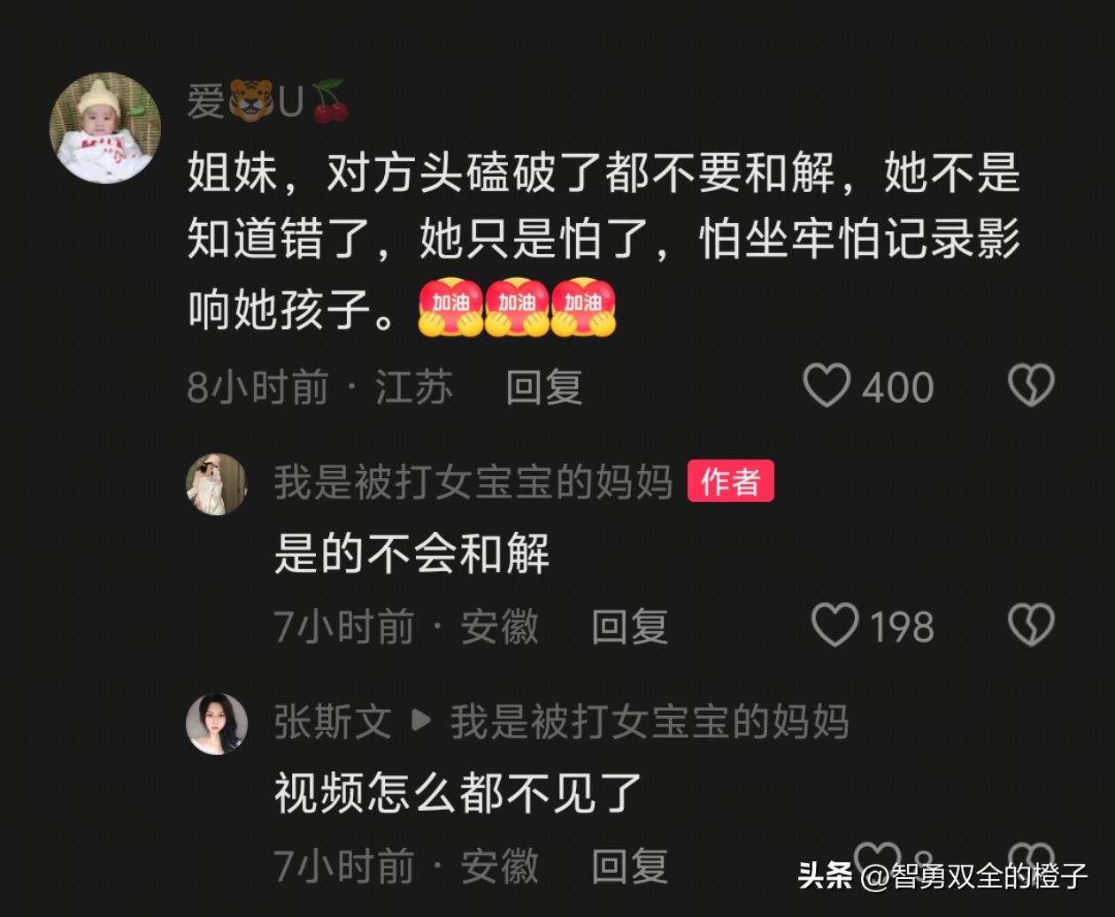
Task: Click the reply arrow next to 张斯文
Action: (x=422, y=722)
